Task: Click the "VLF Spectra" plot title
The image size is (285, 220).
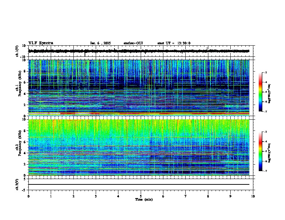Action: pos(41,43)
